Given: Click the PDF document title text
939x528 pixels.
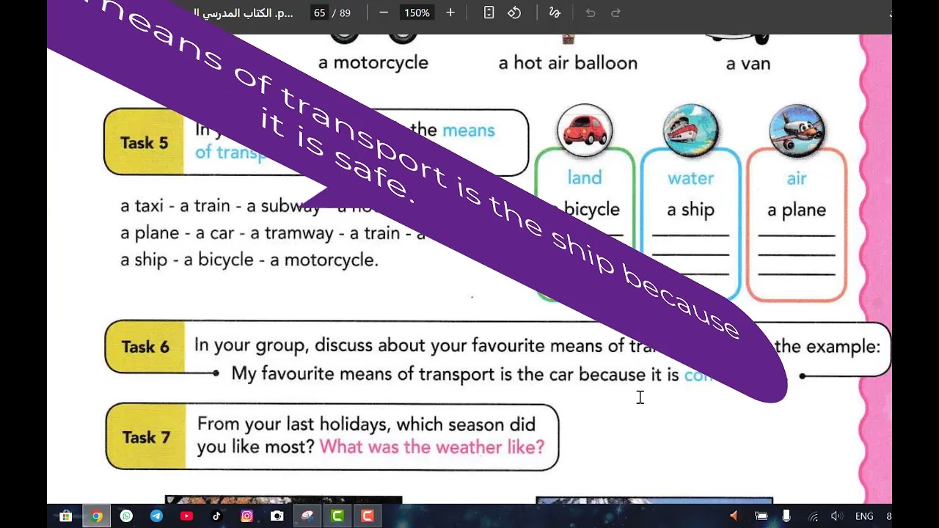Looking at the screenshot, I should point(244,12).
